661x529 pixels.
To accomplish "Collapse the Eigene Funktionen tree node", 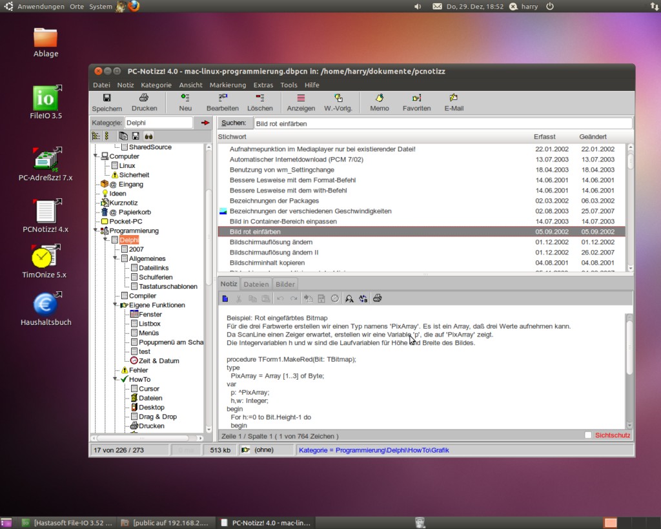I will (115, 305).
